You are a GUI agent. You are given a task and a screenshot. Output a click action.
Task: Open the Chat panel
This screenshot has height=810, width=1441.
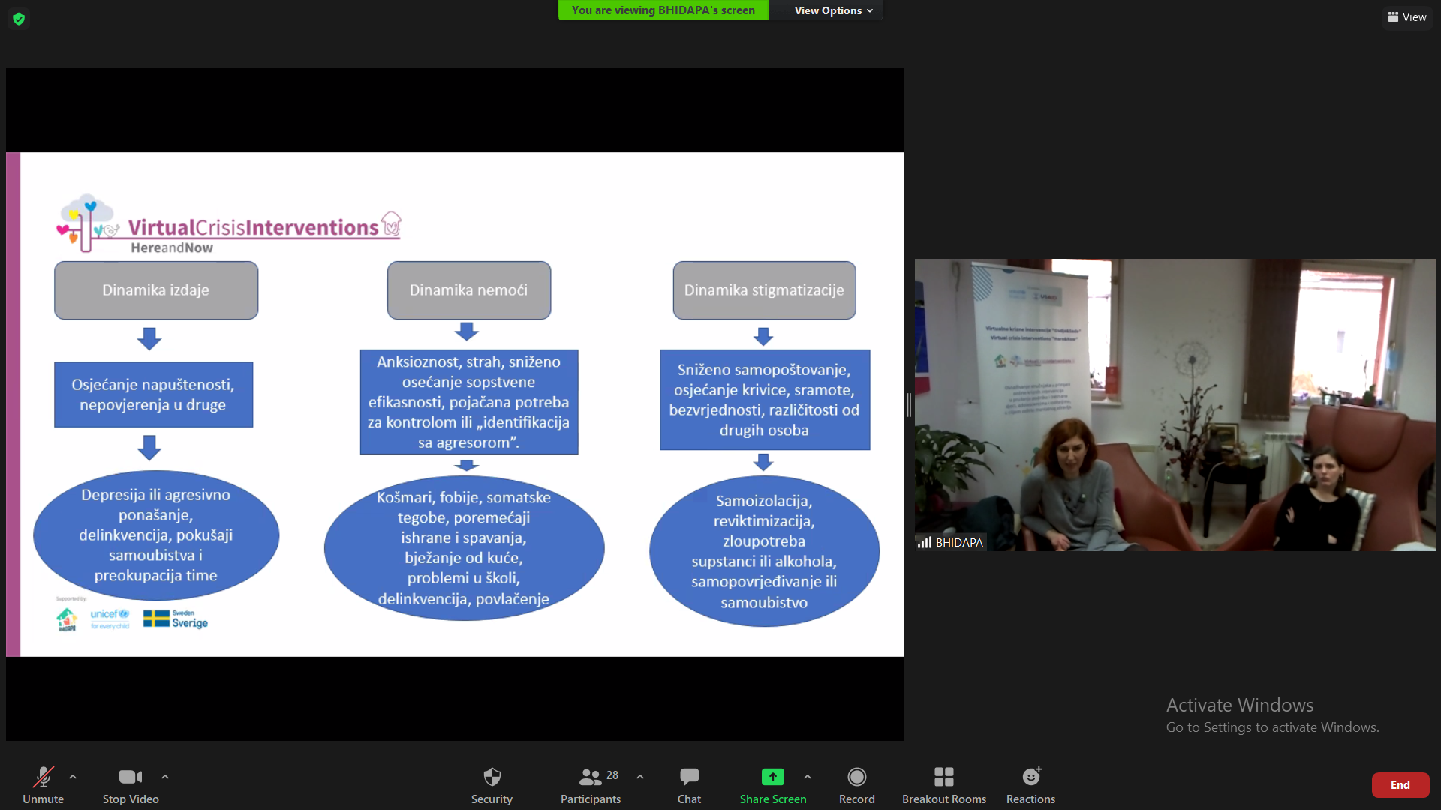coord(689,778)
